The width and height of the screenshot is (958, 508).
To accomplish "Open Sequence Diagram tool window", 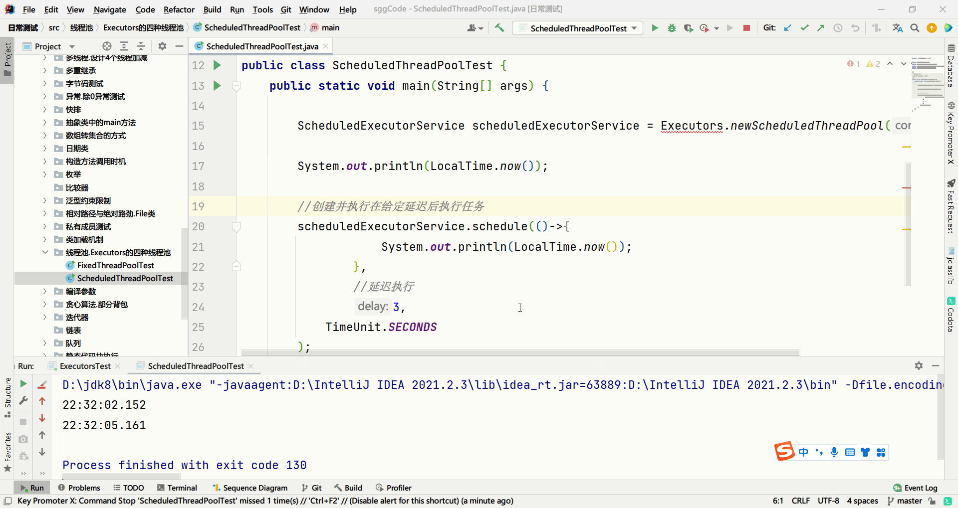I will (x=250, y=488).
